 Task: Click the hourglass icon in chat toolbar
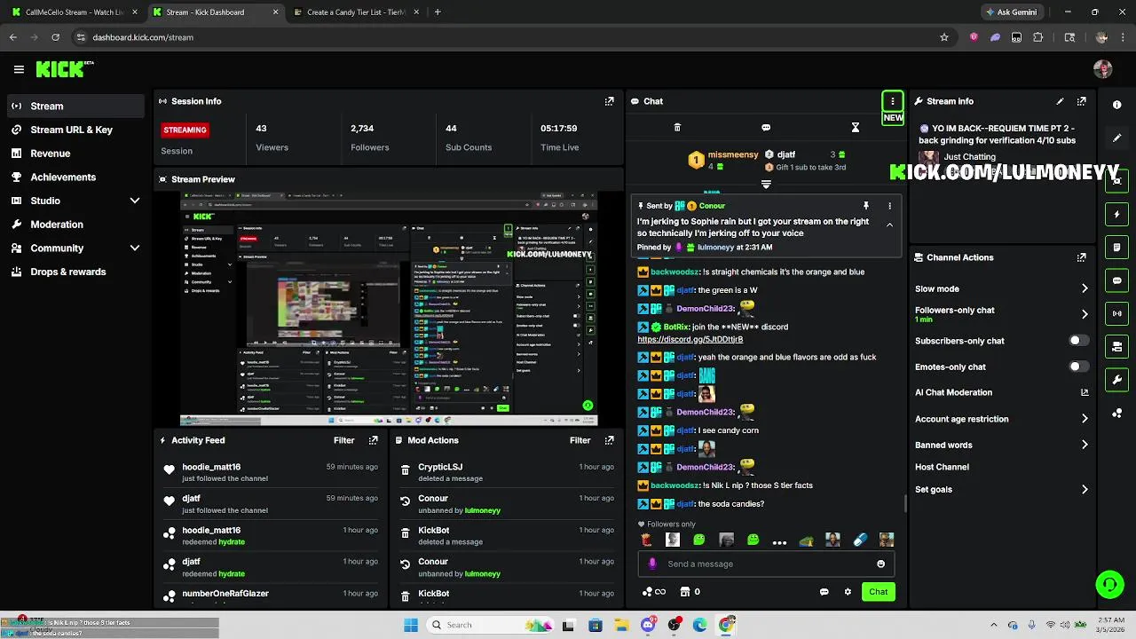pos(856,128)
